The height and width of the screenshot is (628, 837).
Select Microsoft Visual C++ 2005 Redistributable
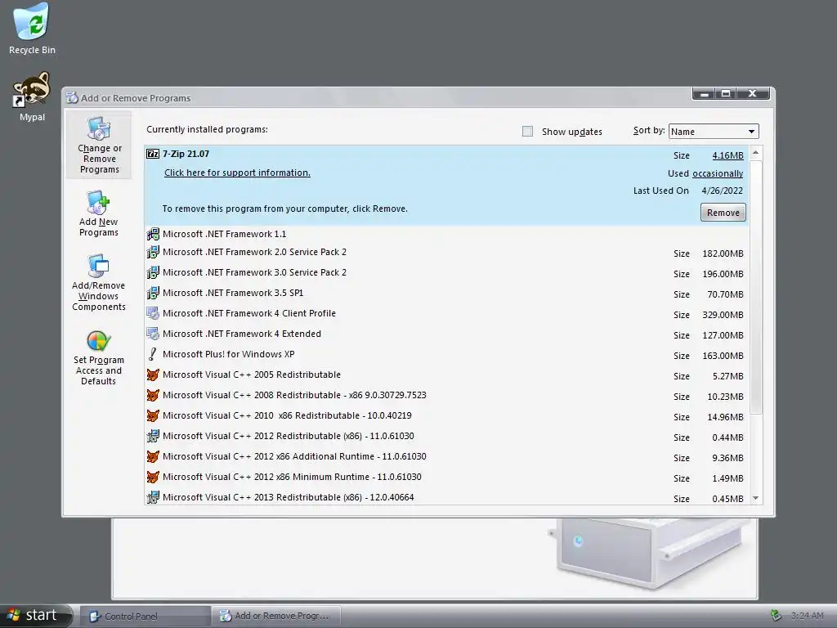(x=446, y=375)
